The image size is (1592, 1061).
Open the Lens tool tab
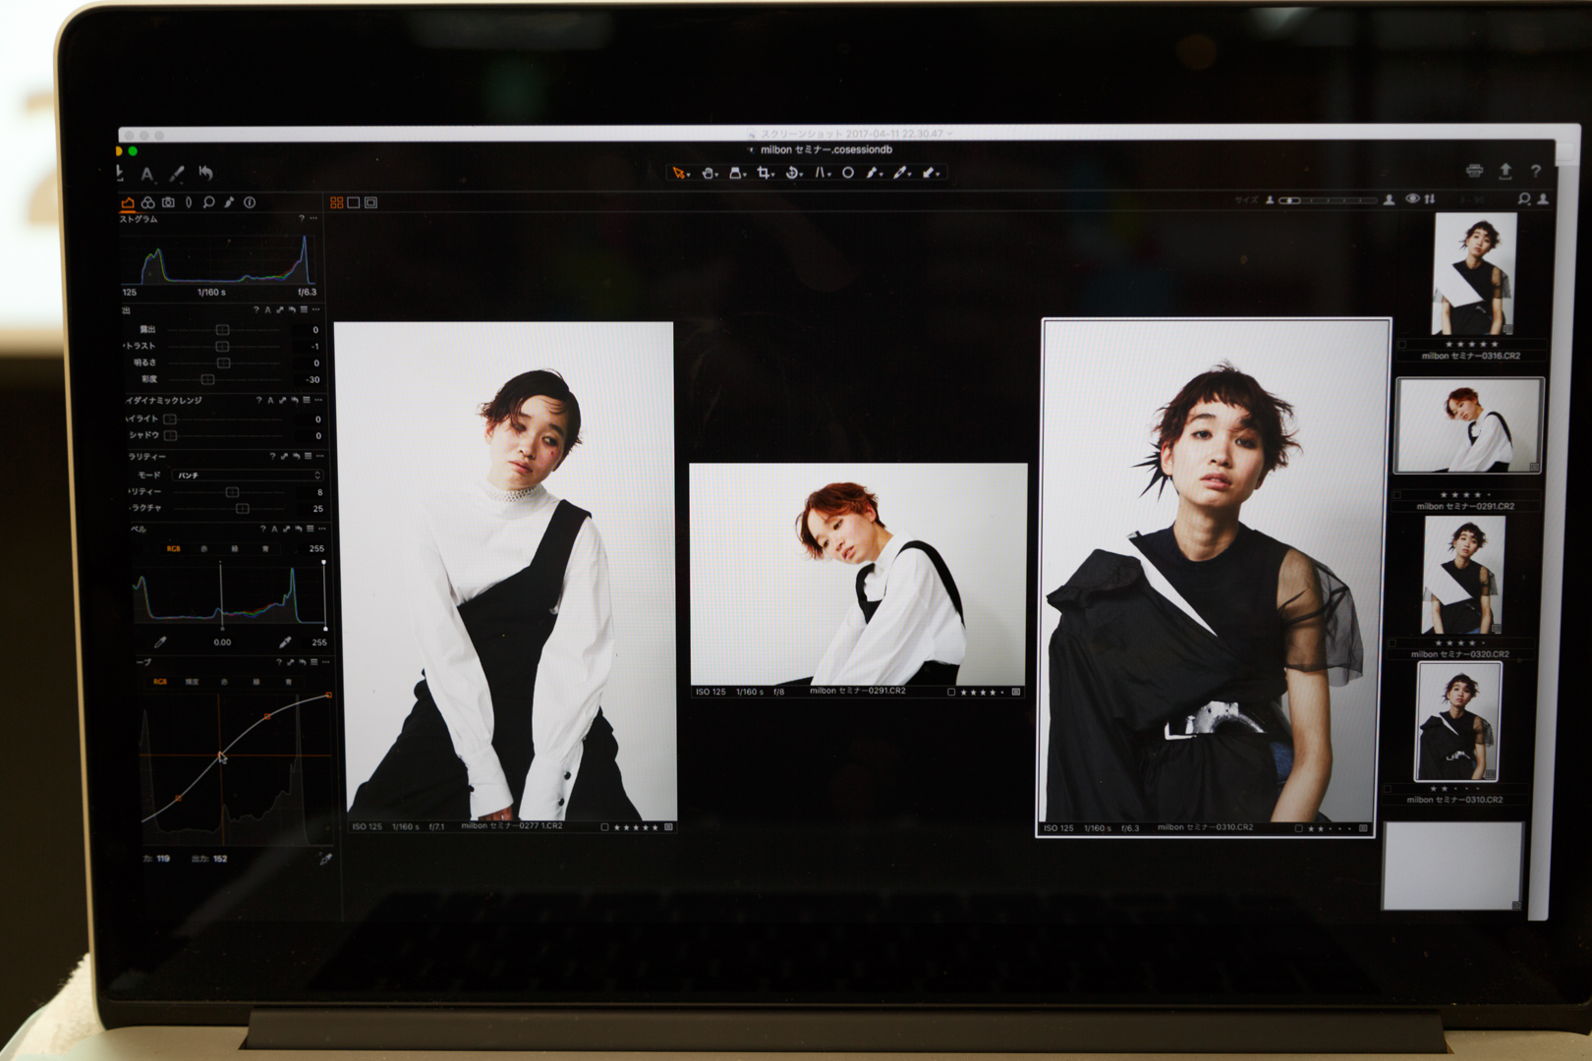click(189, 202)
